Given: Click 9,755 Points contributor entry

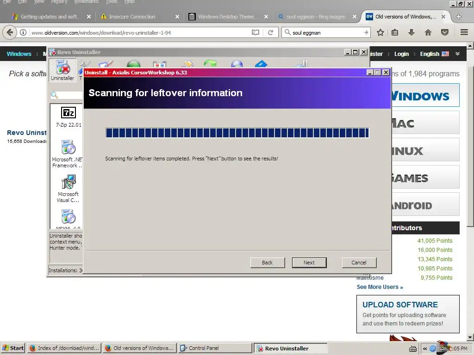Looking at the screenshot, I should coord(436,278).
